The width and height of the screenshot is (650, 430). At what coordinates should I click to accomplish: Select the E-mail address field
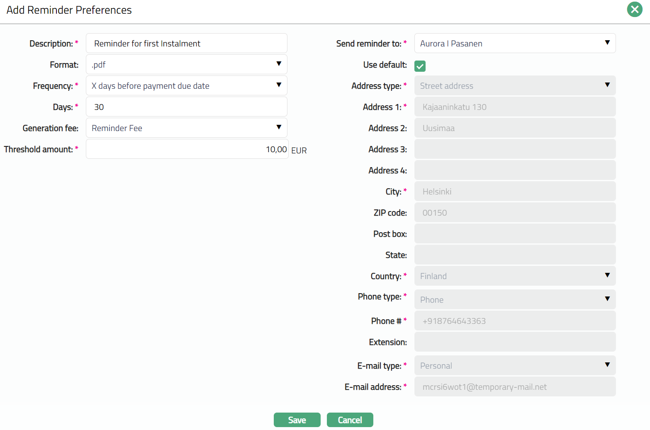click(x=514, y=387)
